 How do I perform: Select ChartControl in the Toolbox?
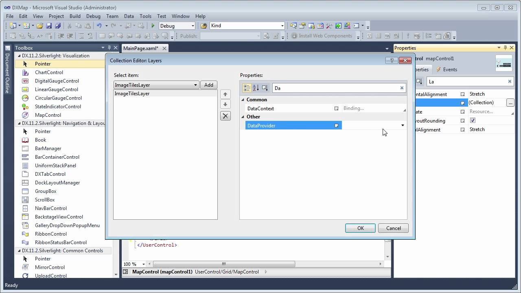coord(49,72)
